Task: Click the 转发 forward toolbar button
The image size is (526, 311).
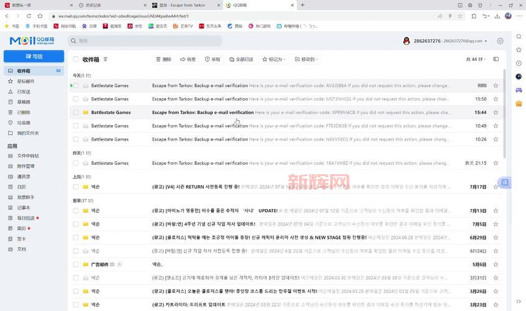Action: [x=188, y=59]
